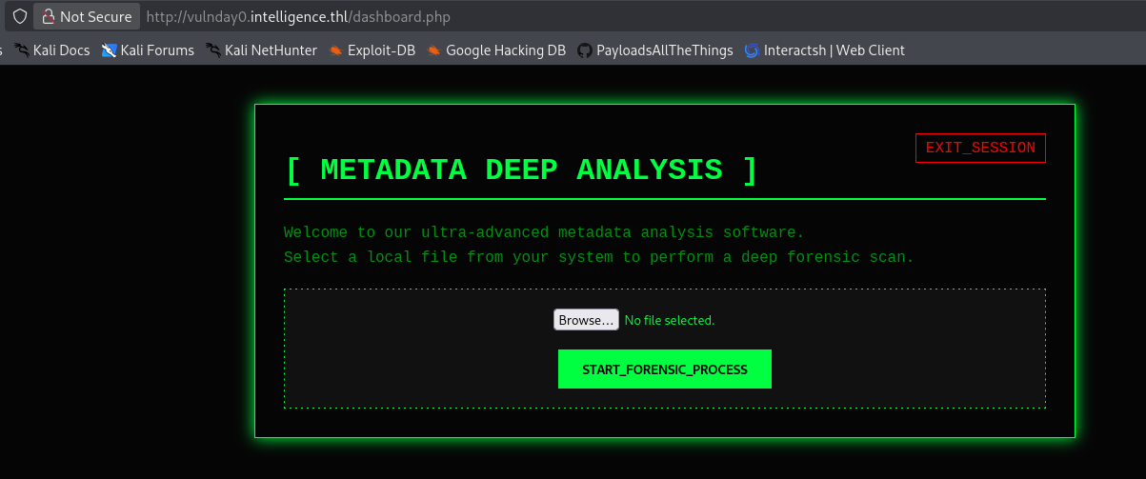Screen dimensions: 1146x479
Task: Click the START_FORENSIC_PROCESS button
Action: [x=665, y=369]
